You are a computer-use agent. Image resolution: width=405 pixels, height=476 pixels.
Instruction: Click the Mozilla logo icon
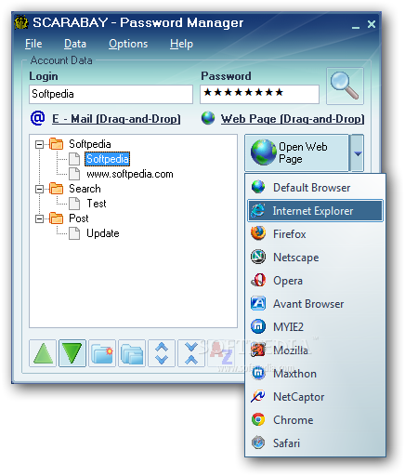258,350
